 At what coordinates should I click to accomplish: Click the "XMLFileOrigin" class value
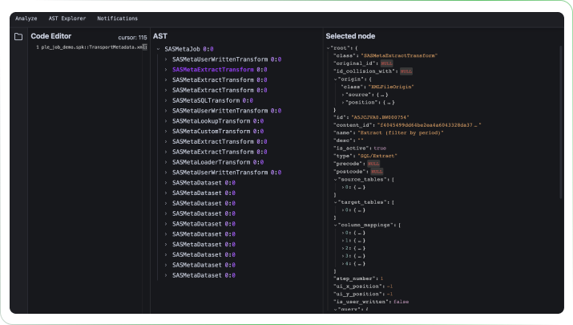point(390,87)
